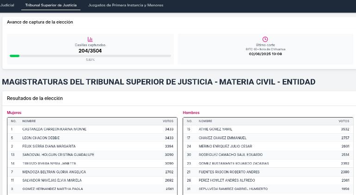Open Juzgados de Primera Instancia y Menores tab
This screenshot has height=195, width=356.
[x=126, y=5]
